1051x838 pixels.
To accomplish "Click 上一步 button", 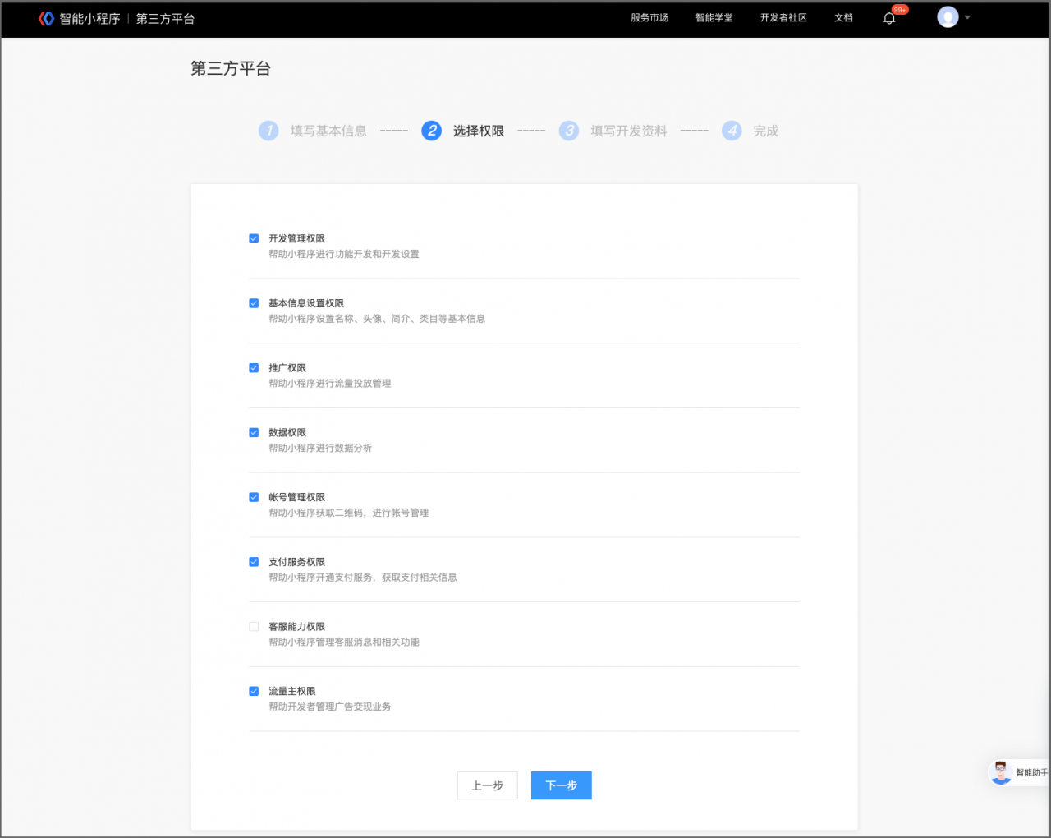I will coord(487,785).
